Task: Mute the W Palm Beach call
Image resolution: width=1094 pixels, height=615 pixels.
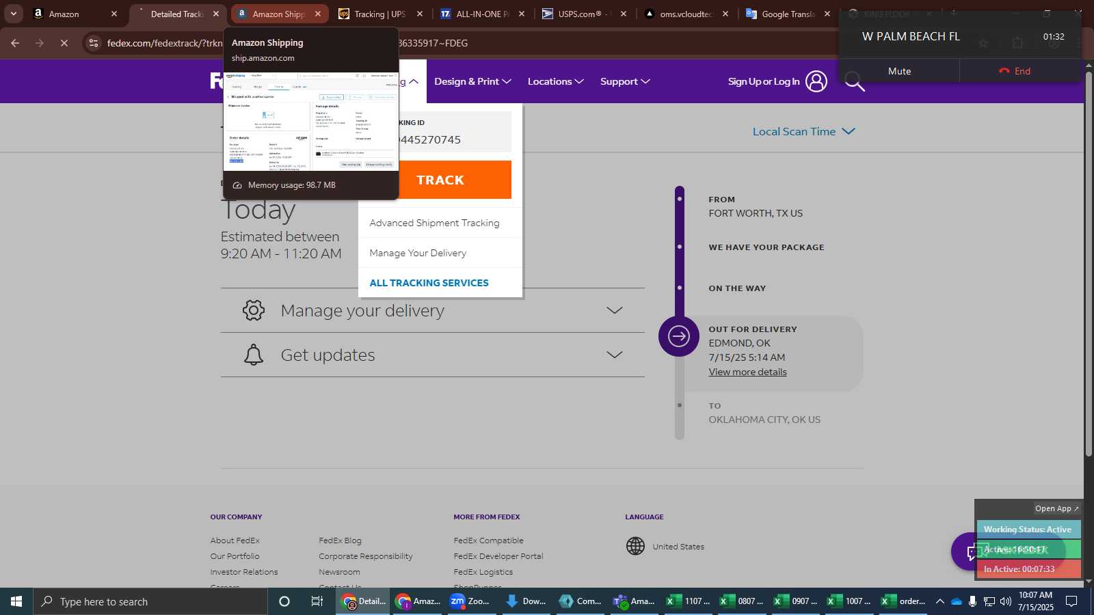Action: pos(899,71)
